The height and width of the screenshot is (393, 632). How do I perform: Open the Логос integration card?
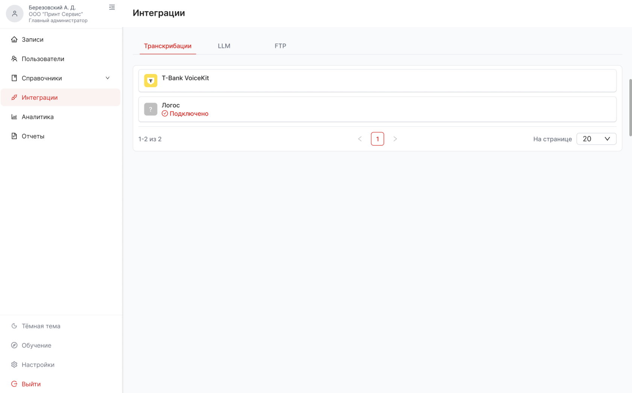[x=377, y=109]
